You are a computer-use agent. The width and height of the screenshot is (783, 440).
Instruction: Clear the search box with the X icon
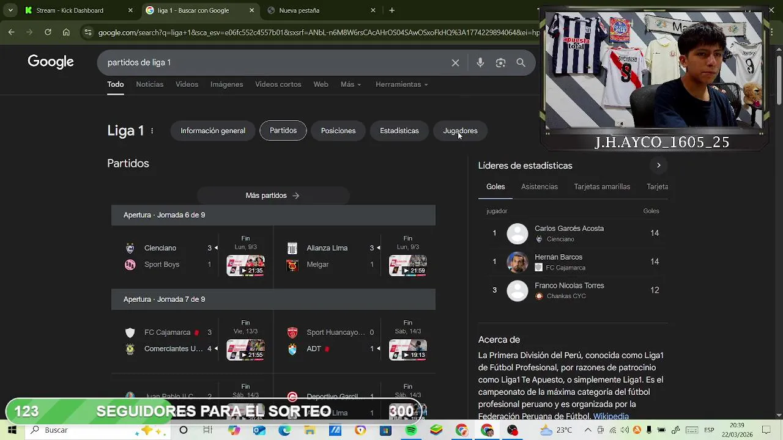[455, 62]
